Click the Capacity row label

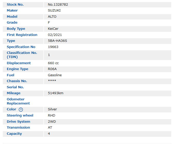(14, 134)
